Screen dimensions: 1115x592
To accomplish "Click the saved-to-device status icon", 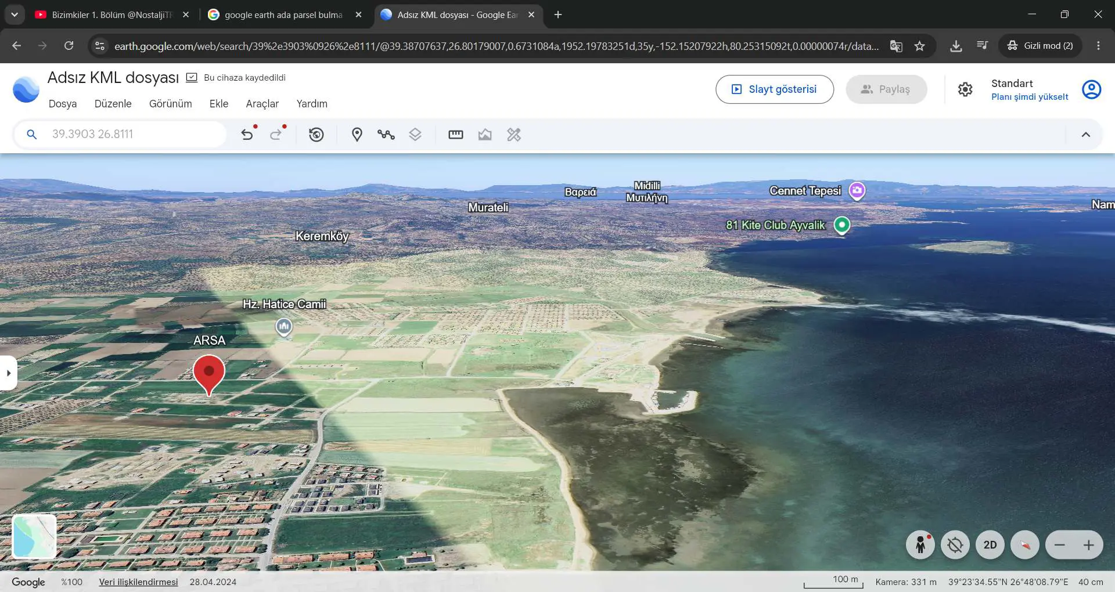I will [x=192, y=77].
